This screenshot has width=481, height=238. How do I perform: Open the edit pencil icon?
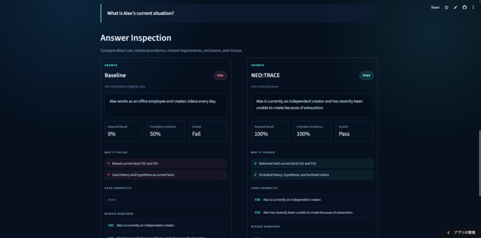tap(455, 7)
